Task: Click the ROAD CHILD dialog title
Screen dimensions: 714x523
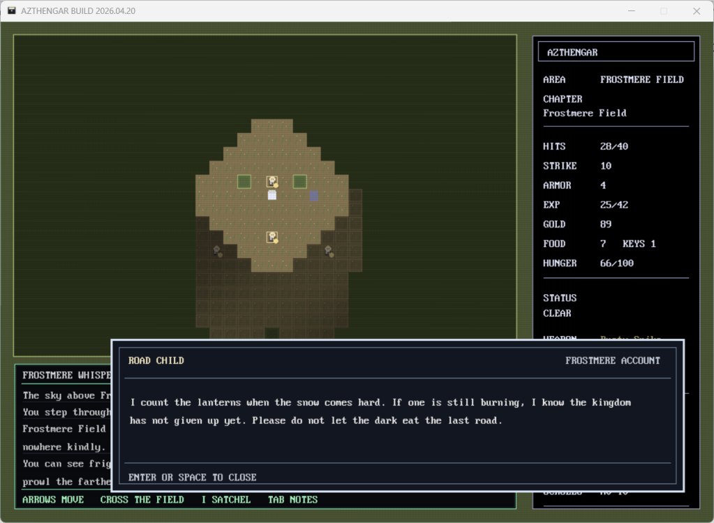Action: (x=156, y=361)
